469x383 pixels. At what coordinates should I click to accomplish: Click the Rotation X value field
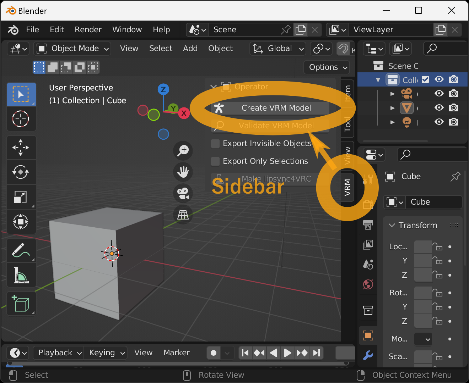(x=423, y=293)
